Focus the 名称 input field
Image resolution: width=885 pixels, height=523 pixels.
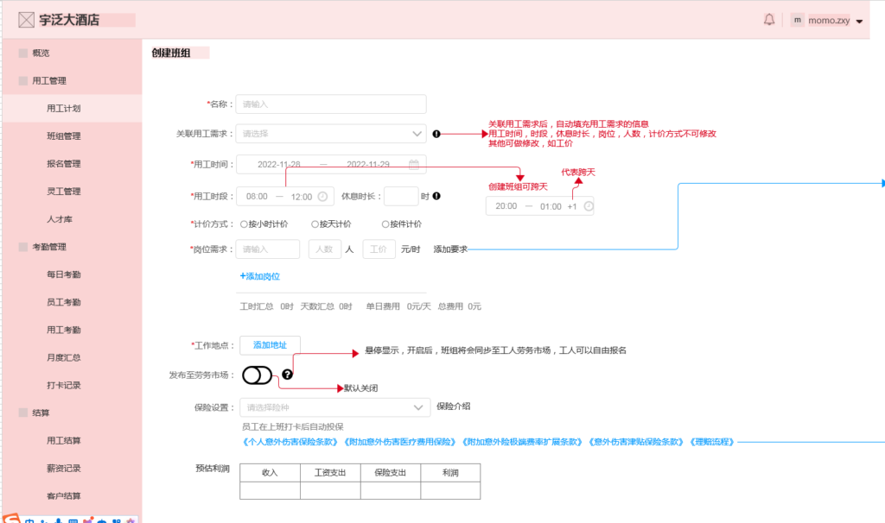pos(331,104)
